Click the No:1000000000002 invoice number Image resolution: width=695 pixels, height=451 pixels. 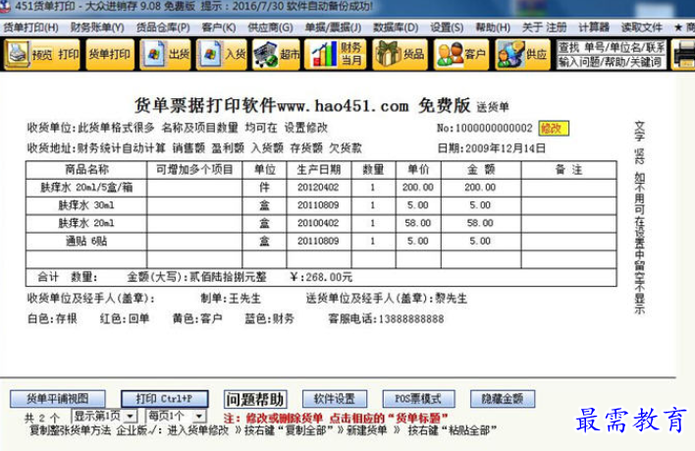[485, 128]
